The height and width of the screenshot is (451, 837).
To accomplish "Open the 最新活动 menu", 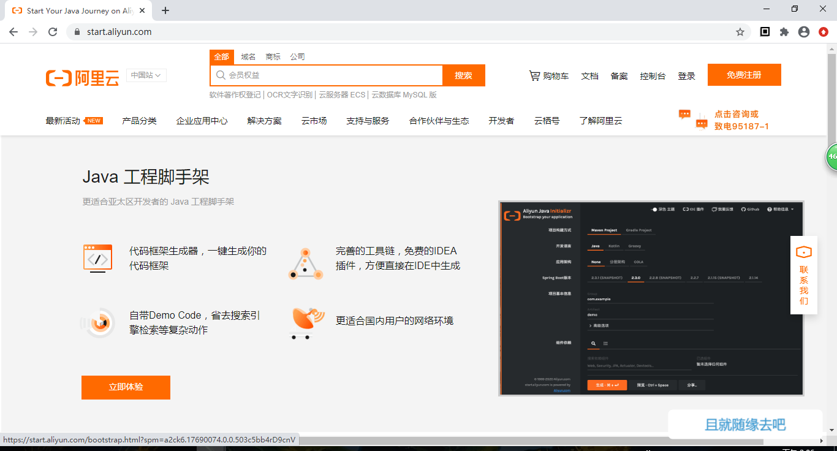I will (x=62, y=121).
